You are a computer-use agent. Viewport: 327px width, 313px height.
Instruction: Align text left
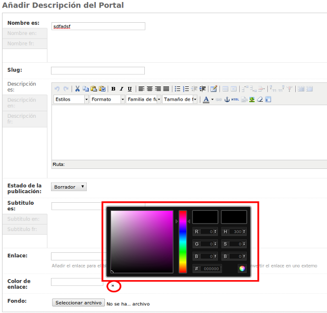pos(141,89)
